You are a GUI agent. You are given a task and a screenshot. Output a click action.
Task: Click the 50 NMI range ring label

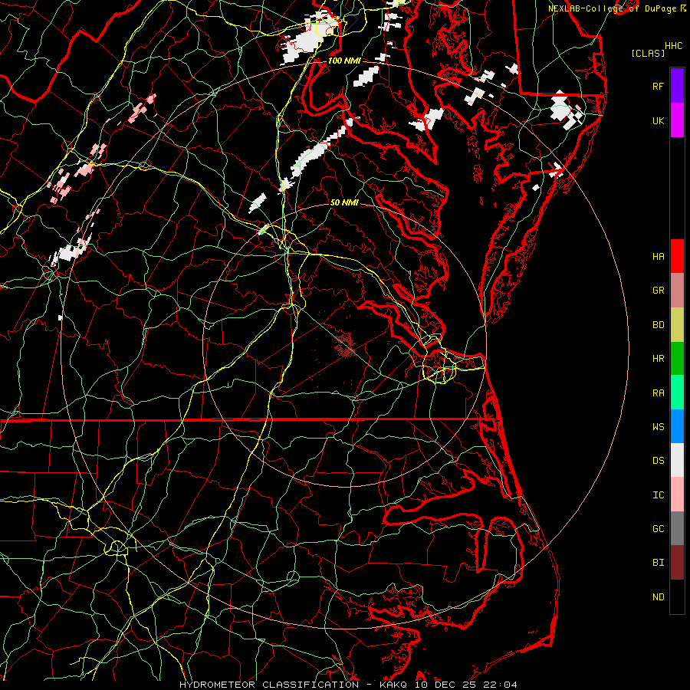(344, 202)
